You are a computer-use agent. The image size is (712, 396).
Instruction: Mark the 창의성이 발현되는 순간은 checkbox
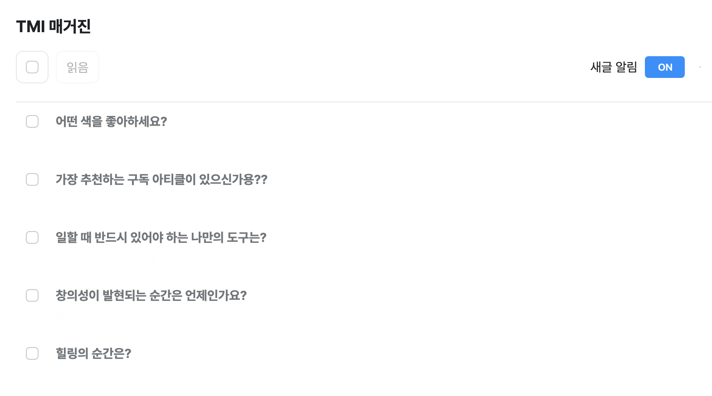coord(32,295)
